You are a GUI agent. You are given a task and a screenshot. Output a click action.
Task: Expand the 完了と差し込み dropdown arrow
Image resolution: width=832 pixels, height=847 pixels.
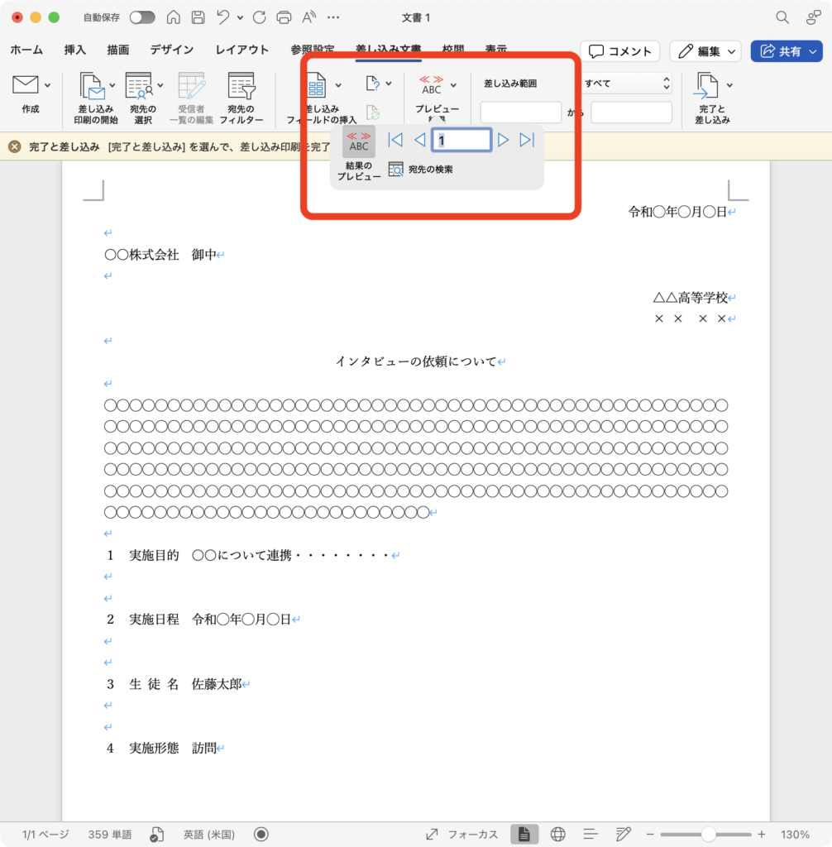pyautogui.click(x=729, y=84)
